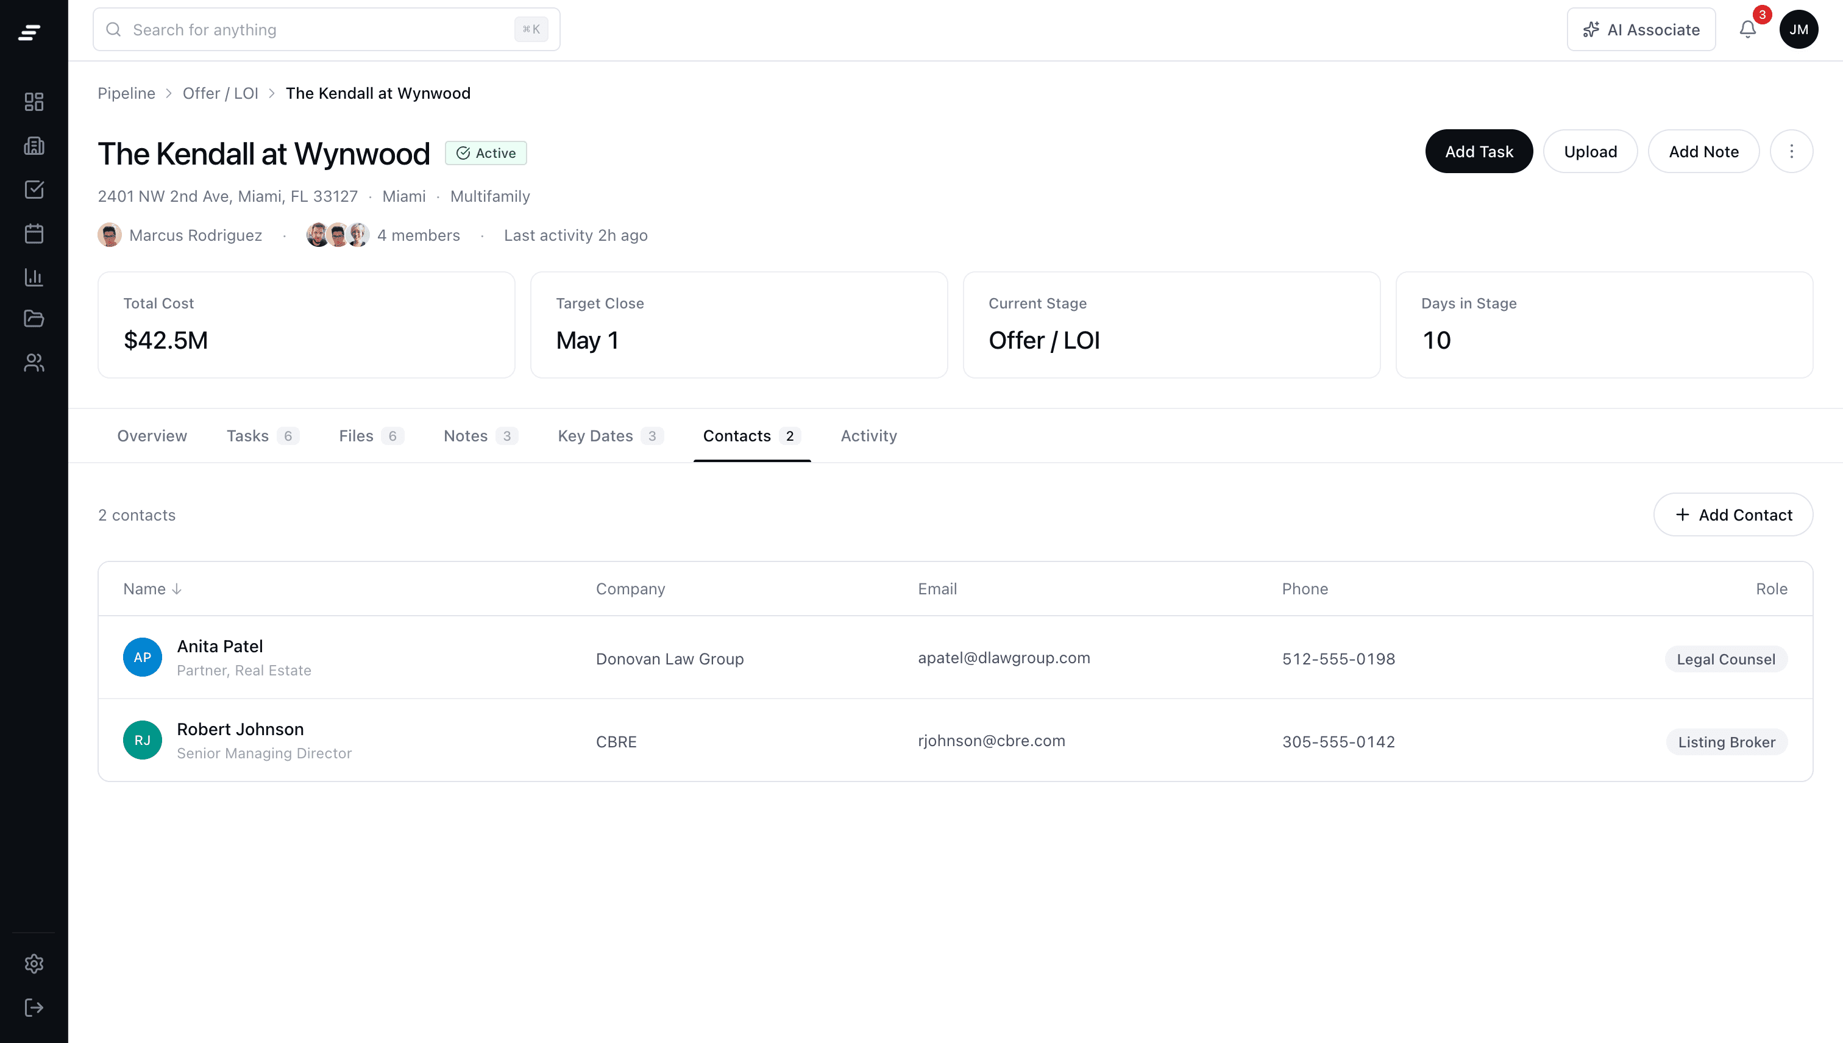Toggle the Active status badge
1843x1043 pixels.
pos(486,152)
